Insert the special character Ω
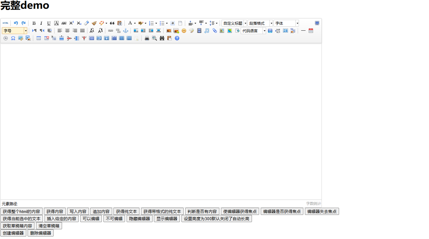The height and width of the screenshot is (239, 429). (13, 38)
